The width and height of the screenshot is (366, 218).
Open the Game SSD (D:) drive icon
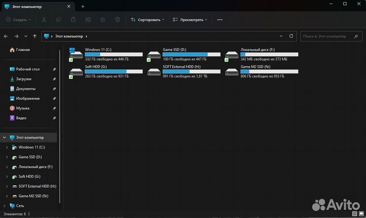click(x=154, y=56)
